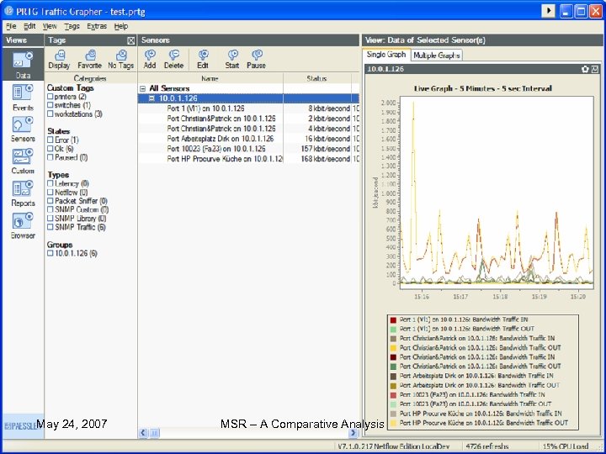The image size is (606, 454).
Task: Select sensor Port Arbeitsplatz Dirk
Action: tap(221, 139)
